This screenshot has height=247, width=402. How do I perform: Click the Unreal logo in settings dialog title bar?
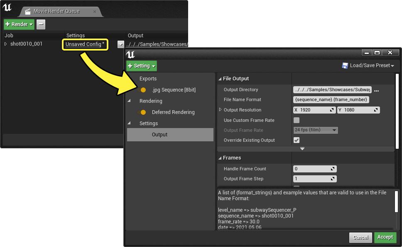130,55
